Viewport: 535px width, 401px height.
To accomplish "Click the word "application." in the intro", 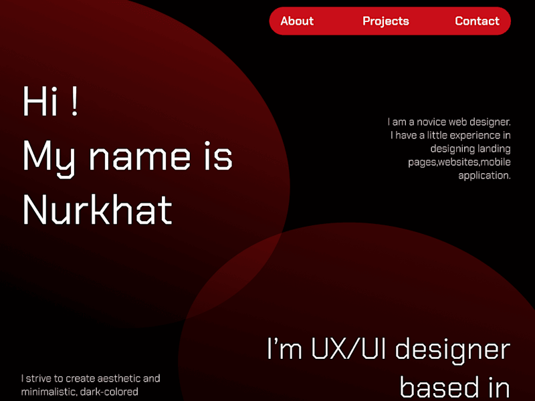I will tap(484, 176).
